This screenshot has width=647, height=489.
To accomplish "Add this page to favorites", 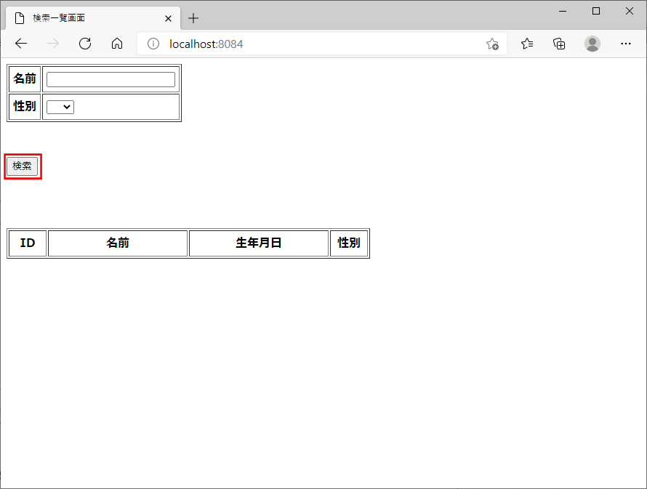I will pyautogui.click(x=492, y=44).
